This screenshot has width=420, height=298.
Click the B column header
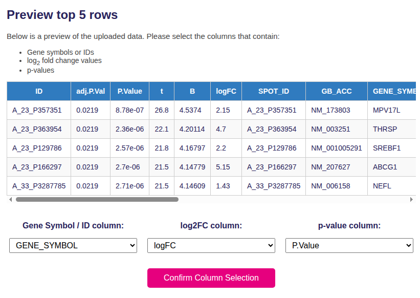[x=192, y=91]
